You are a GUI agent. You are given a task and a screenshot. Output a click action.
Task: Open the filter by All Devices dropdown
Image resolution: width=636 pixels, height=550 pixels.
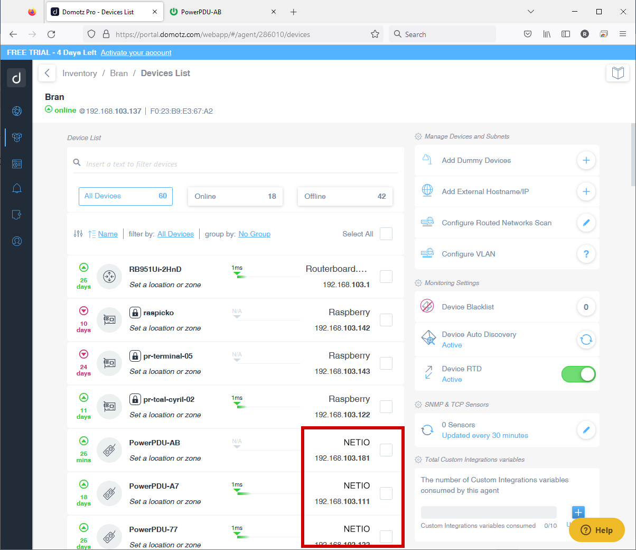coord(175,234)
